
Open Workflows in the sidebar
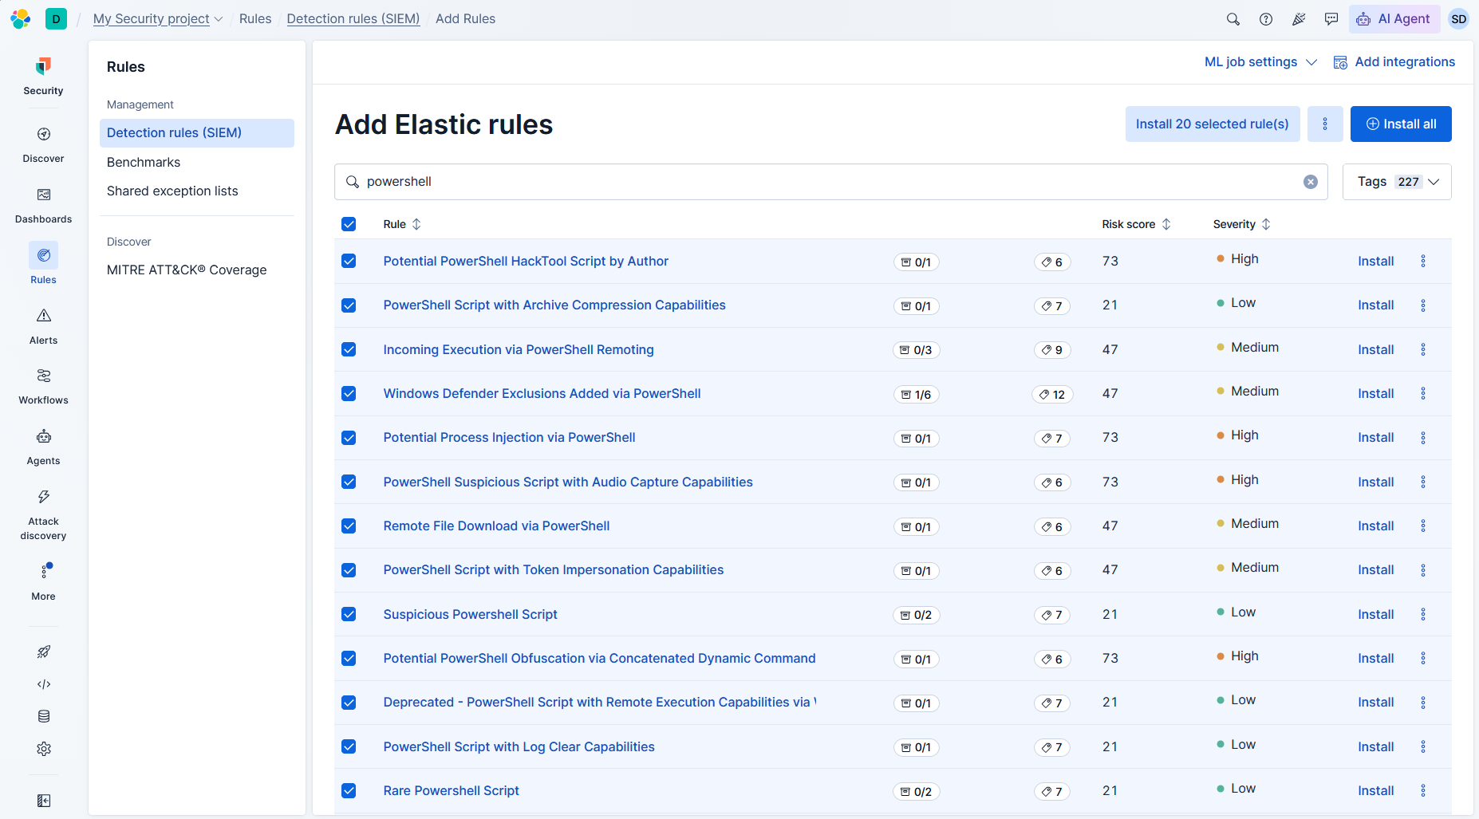(43, 387)
